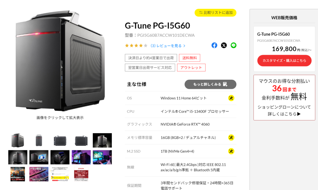Click the star rating icons
The height and width of the screenshot is (190, 318).
136,46
